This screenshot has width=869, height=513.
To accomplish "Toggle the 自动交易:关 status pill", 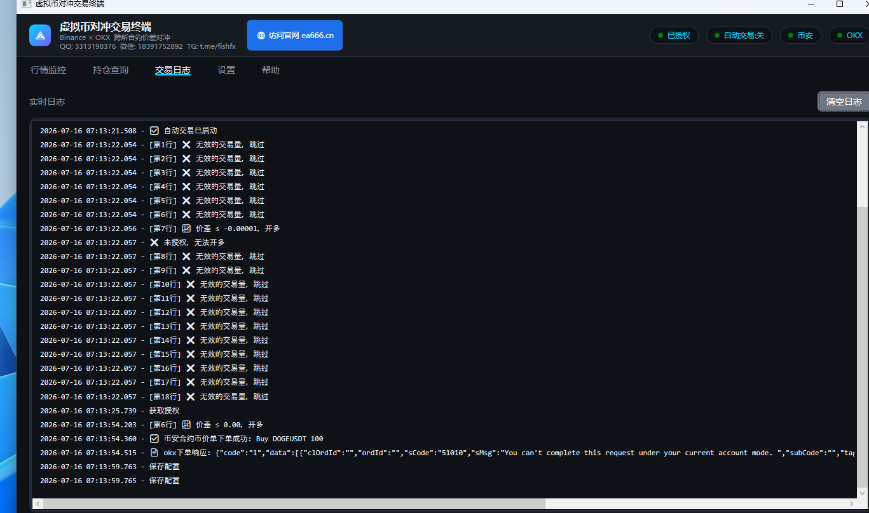I will tap(739, 36).
